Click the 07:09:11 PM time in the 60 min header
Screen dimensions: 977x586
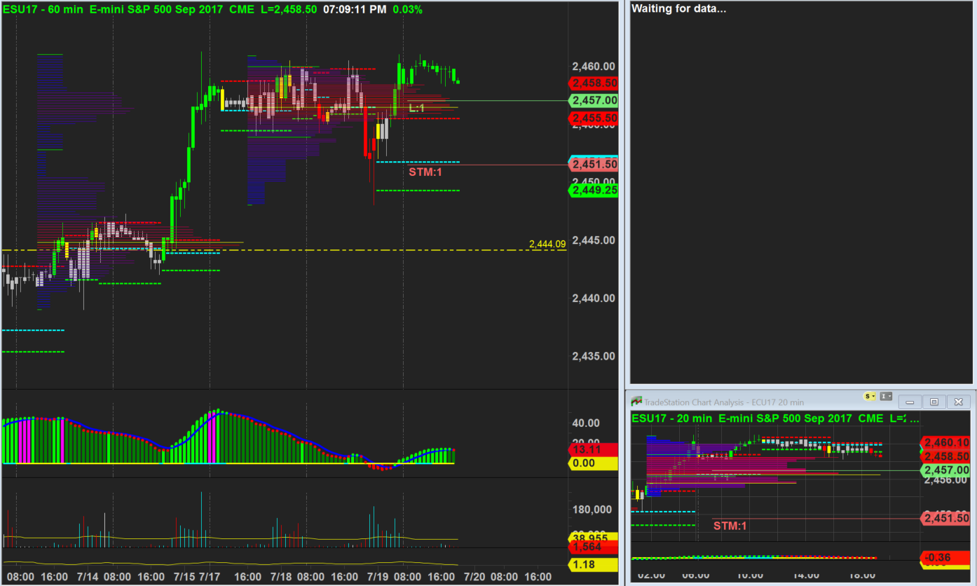pyautogui.click(x=355, y=10)
